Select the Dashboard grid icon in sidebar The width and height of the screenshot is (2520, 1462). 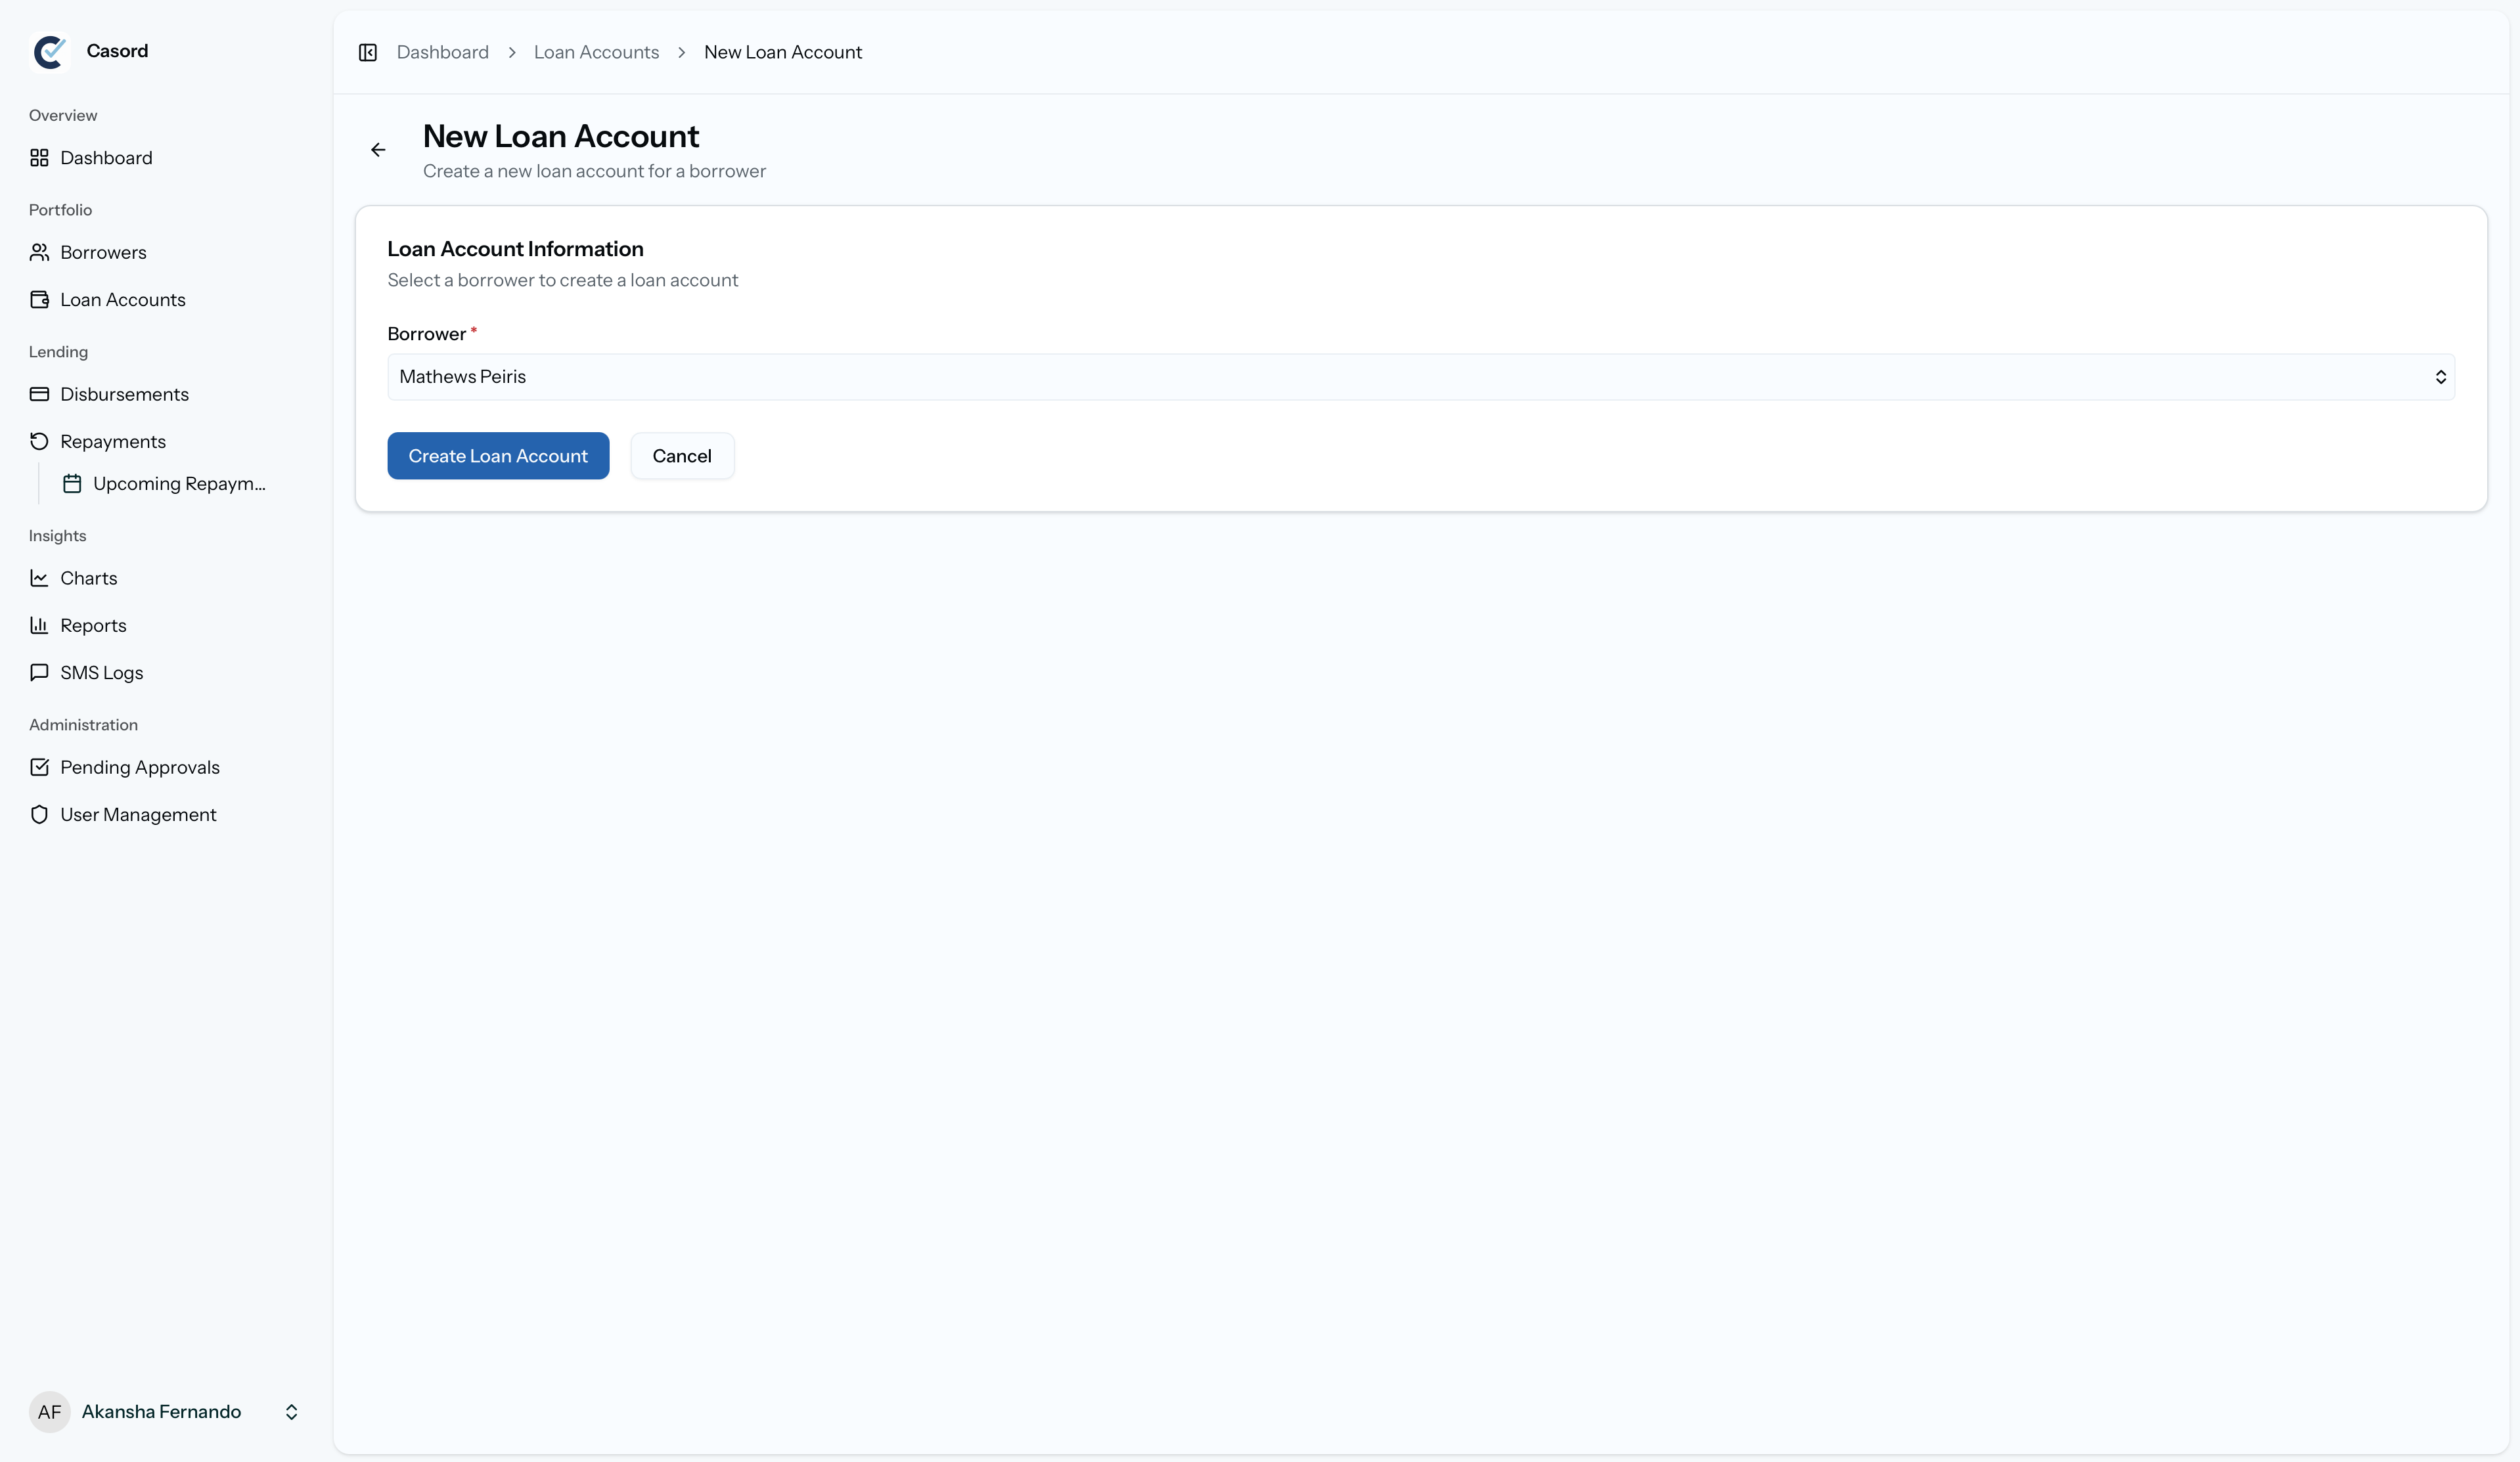click(x=39, y=157)
